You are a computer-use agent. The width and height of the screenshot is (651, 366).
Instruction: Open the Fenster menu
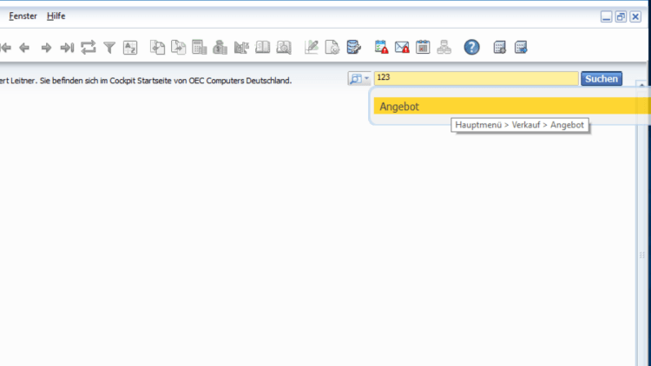click(x=23, y=16)
